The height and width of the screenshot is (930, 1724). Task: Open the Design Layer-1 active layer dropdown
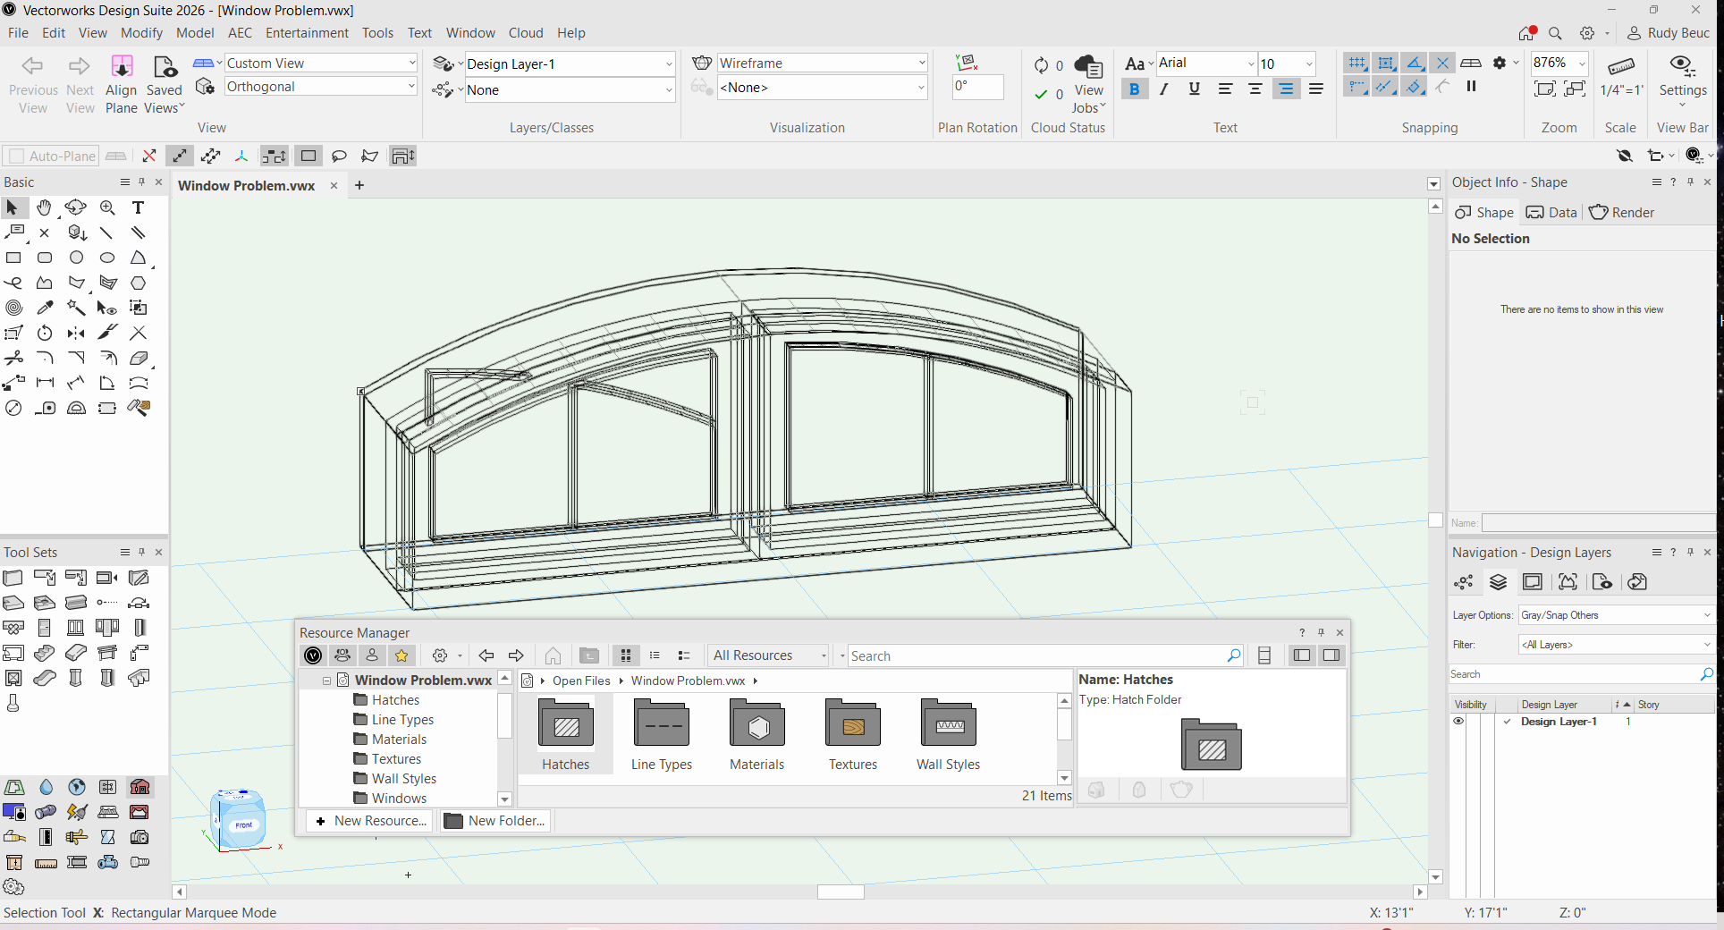570,64
